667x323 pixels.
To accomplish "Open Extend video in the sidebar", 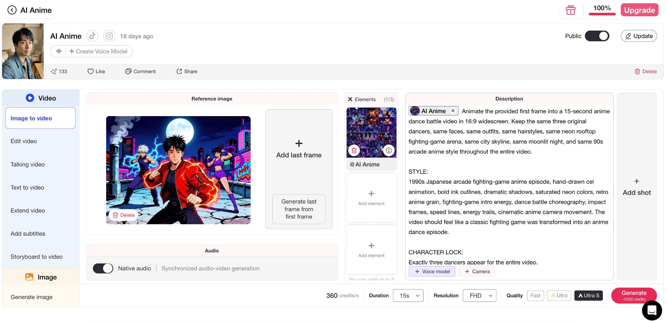I will 28,210.
